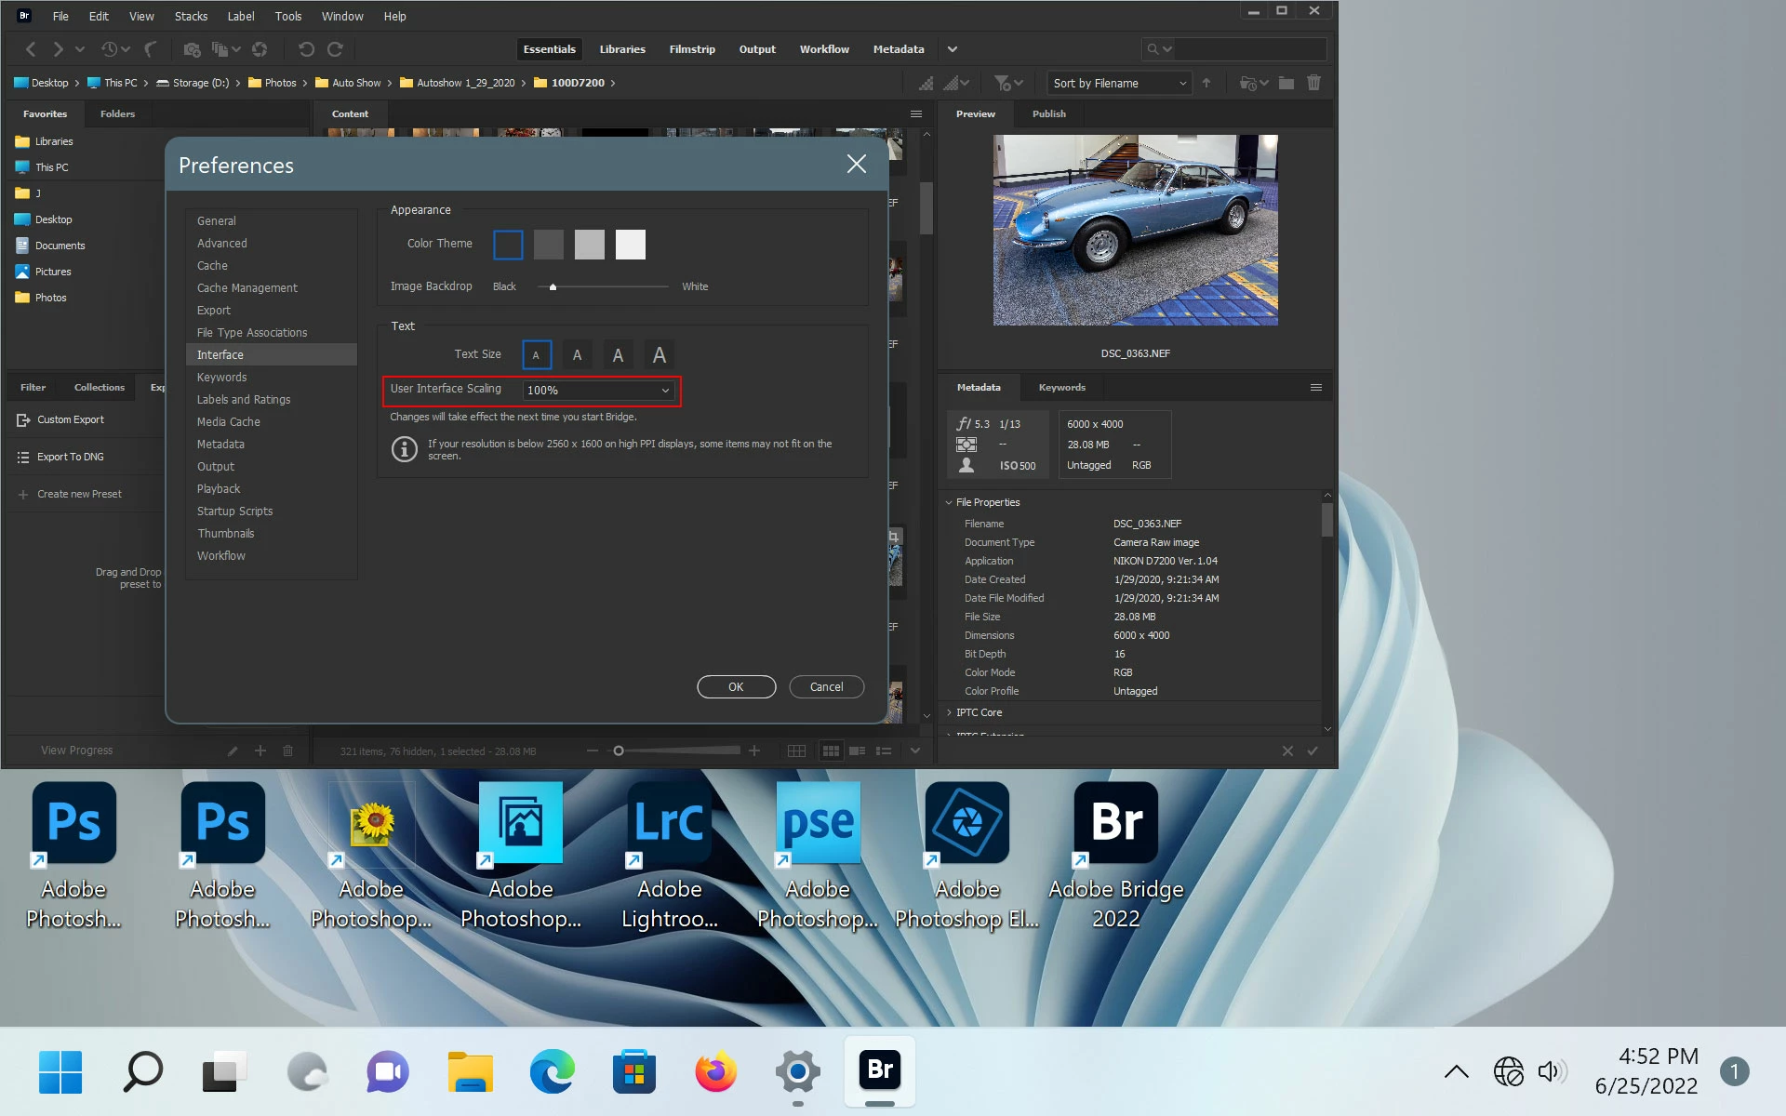Choose the smallest text size option
The image size is (1786, 1116).
tap(536, 355)
